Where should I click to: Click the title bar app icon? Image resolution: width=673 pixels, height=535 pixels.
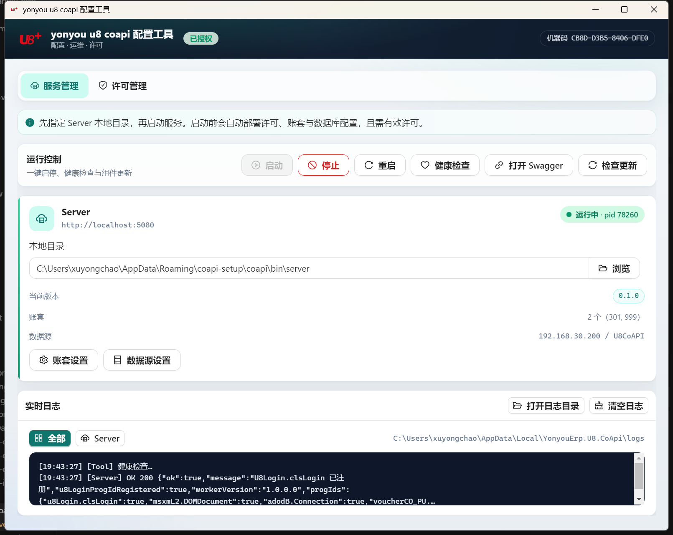point(14,9)
